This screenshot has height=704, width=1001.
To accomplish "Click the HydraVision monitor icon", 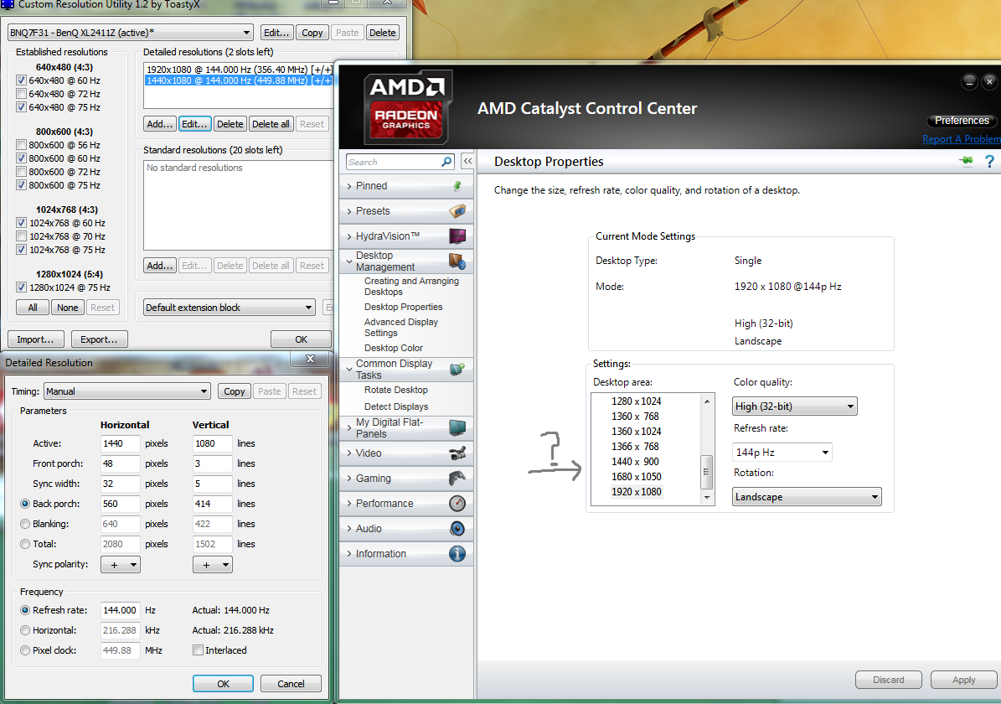I will tap(457, 236).
